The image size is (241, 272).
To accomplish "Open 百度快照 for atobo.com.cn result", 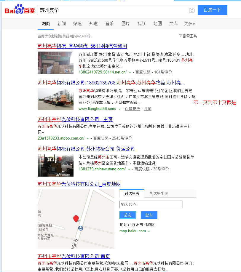I will click(x=101, y=138).
